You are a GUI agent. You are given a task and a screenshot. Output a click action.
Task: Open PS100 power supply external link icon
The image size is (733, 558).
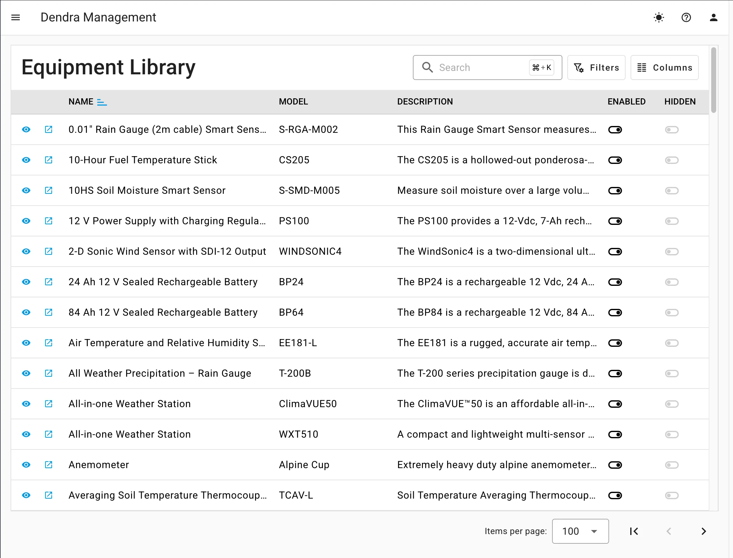[x=49, y=221]
